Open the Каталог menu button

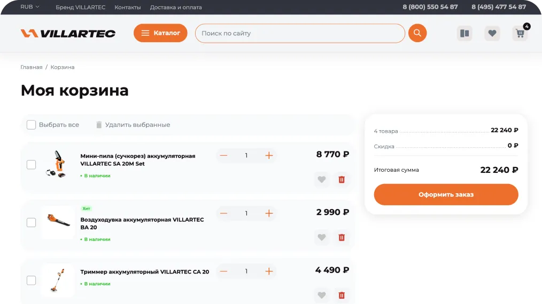pyautogui.click(x=160, y=33)
